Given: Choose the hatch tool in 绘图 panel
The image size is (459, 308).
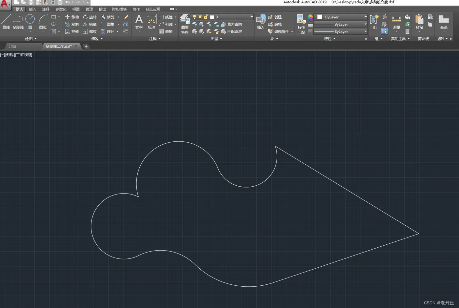Looking at the screenshot, I should tap(54, 31).
